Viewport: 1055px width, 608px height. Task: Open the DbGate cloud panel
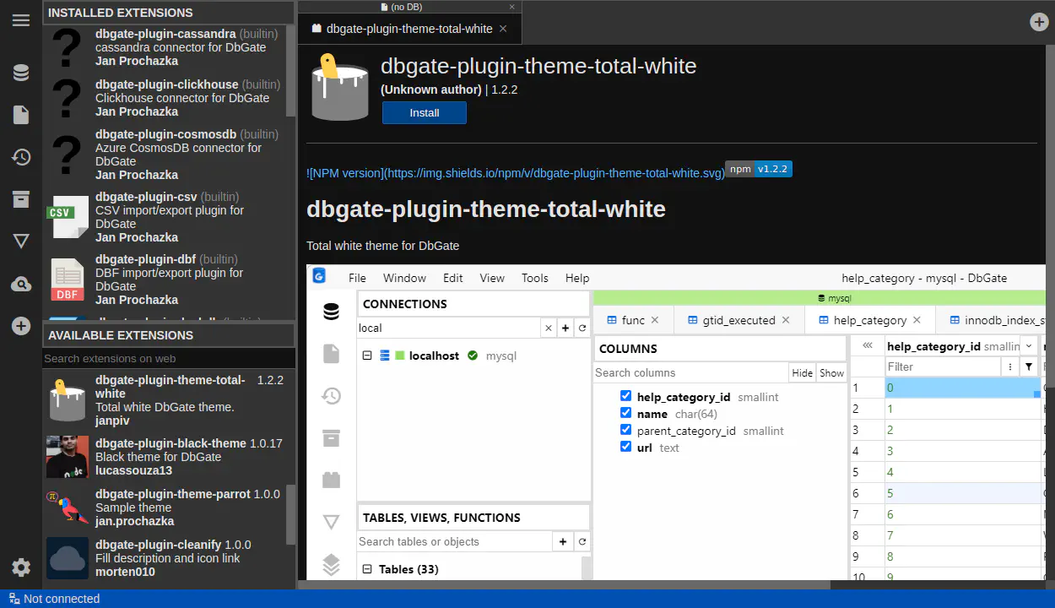click(x=21, y=285)
